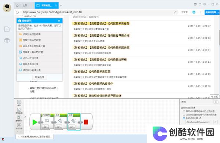Choose 点击一次该元素 option
220x143 pixels.
pos(40,58)
